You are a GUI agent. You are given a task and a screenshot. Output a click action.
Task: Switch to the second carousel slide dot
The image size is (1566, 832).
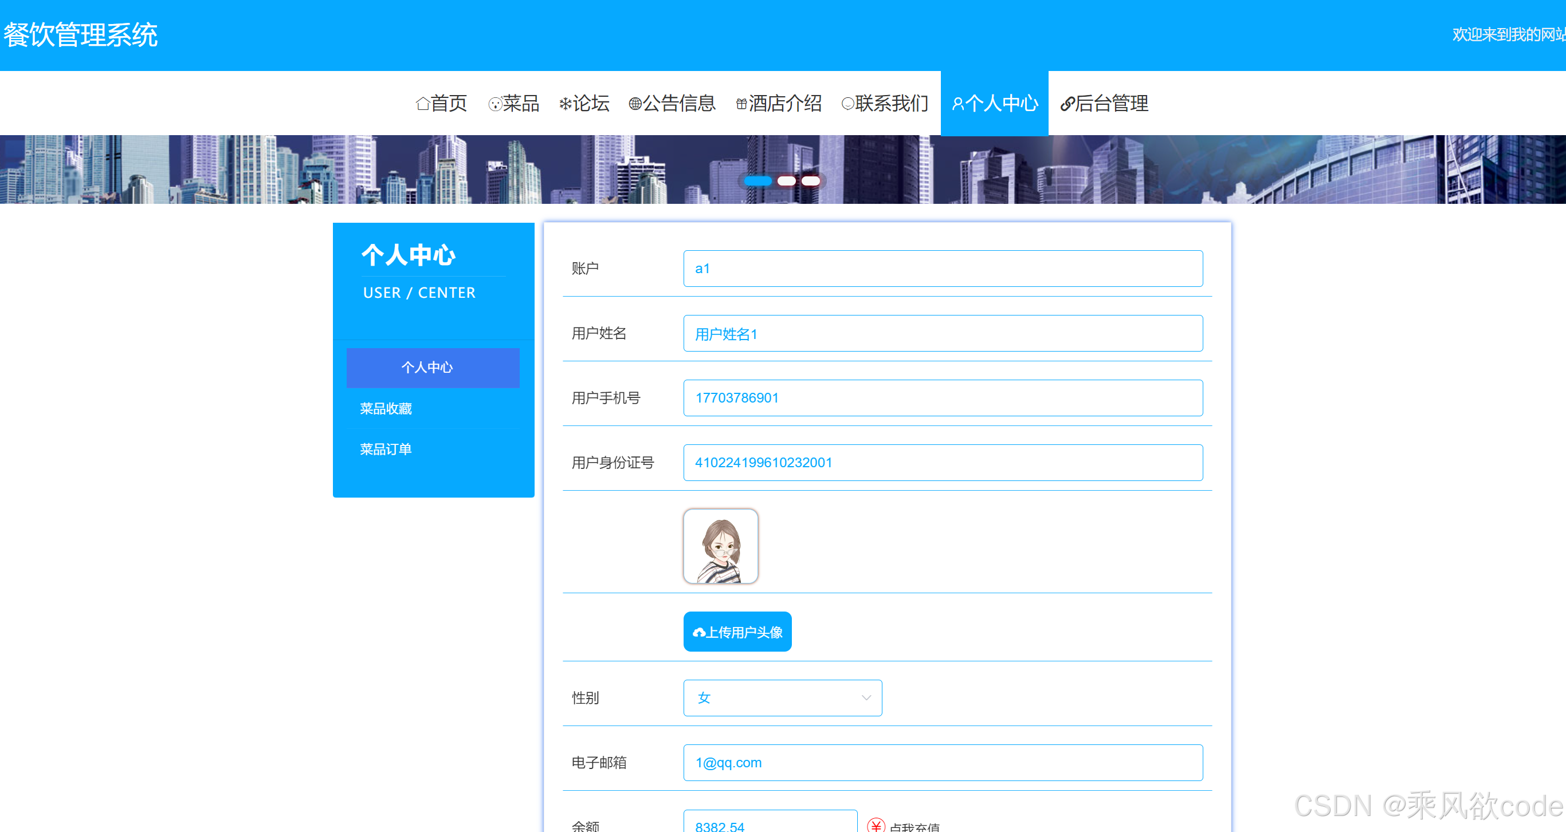click(x=786, y=181)
